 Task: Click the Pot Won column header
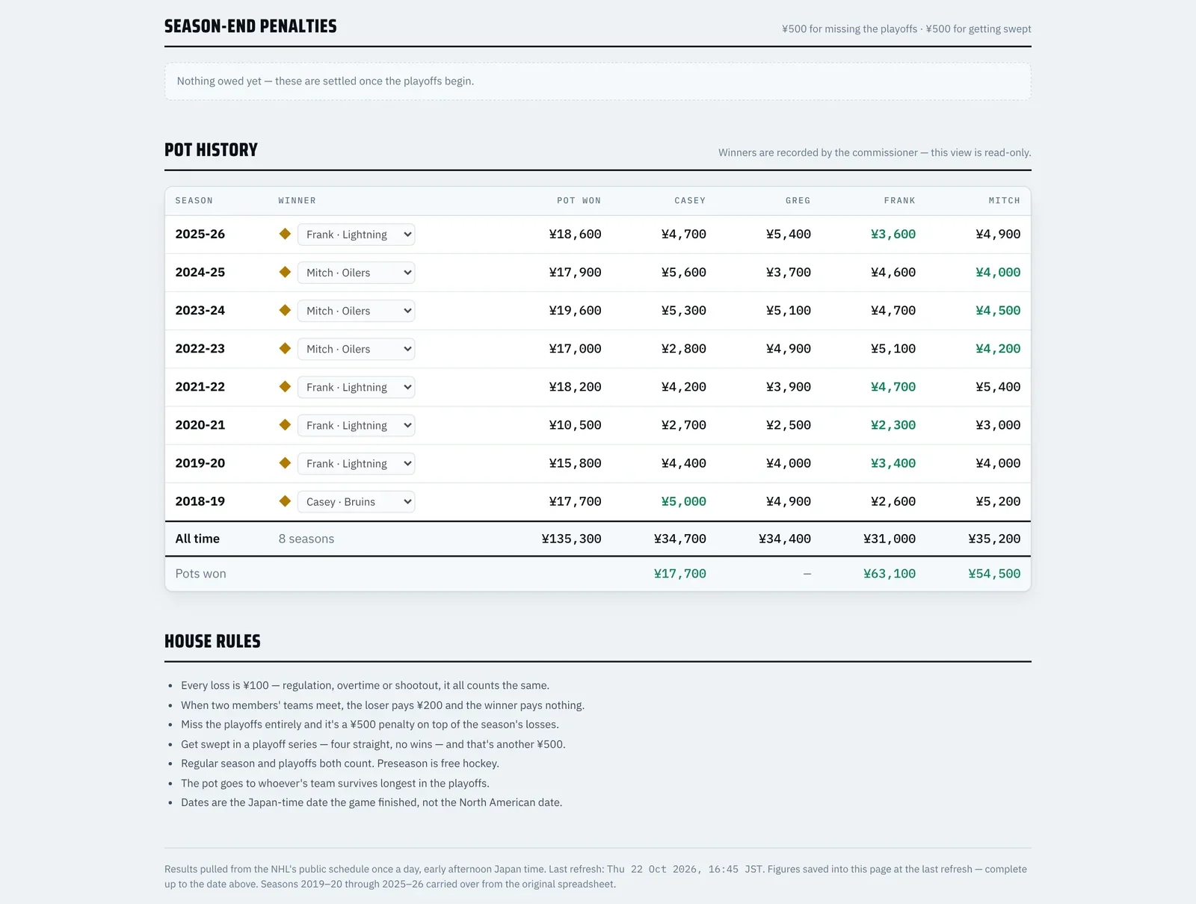pyautogui.click(x=579, y=201)
